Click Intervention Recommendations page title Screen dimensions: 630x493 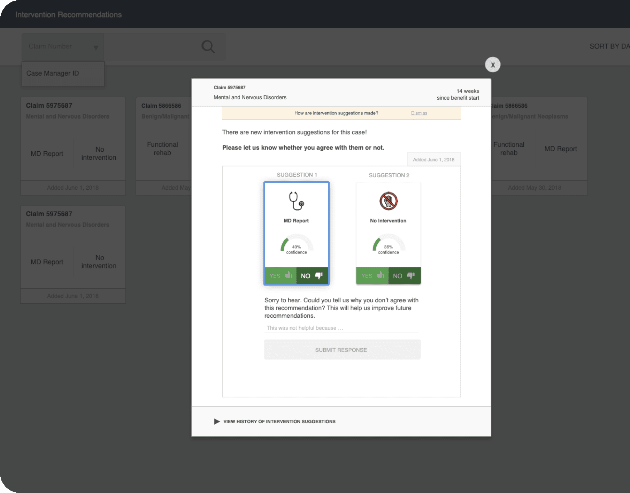[68, 15]
